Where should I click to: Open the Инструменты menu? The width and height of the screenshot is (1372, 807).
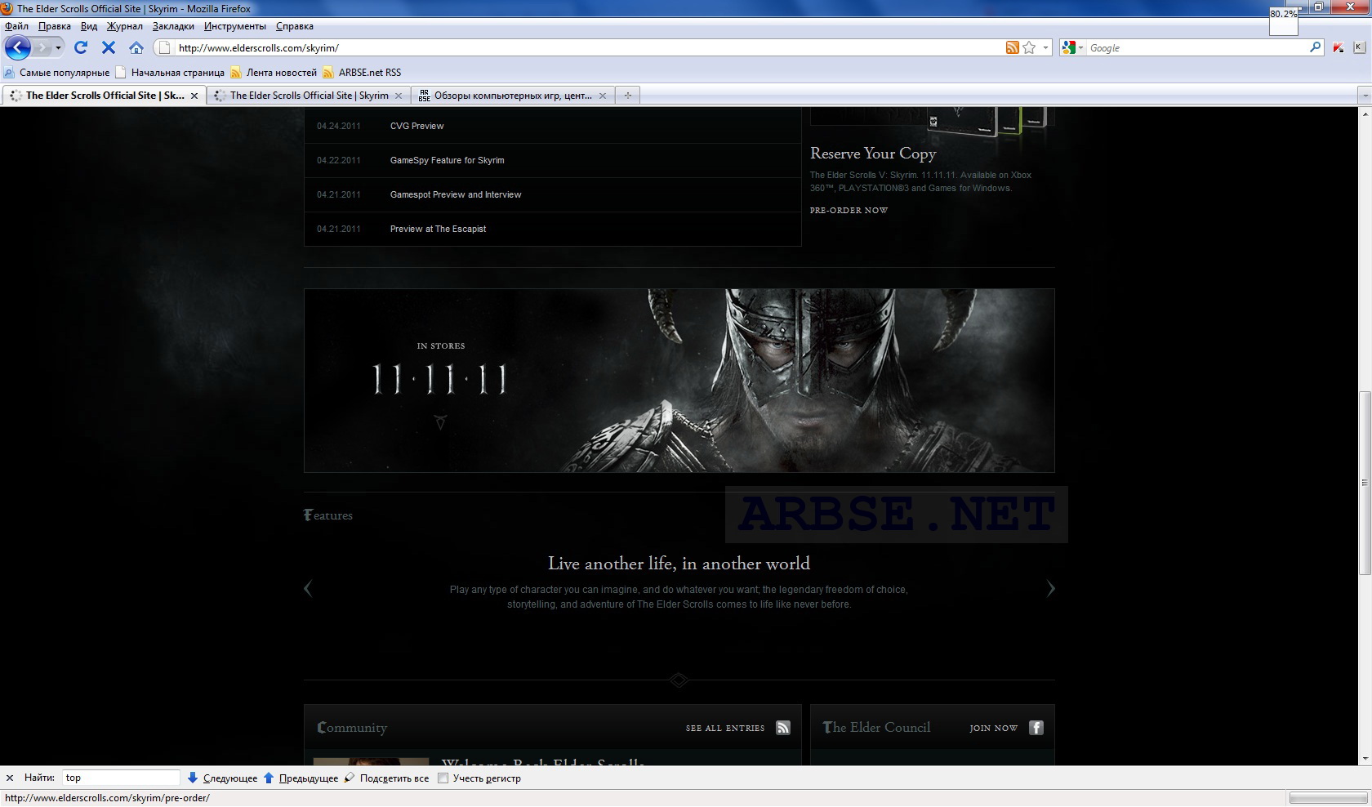(x=235, y=26)
